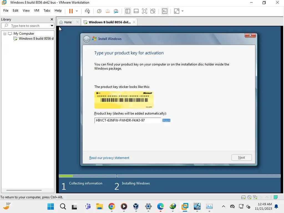Click the VMware Workstation taskbar icon
Viewport: 284px width, 213px height.
pos(185,206)
